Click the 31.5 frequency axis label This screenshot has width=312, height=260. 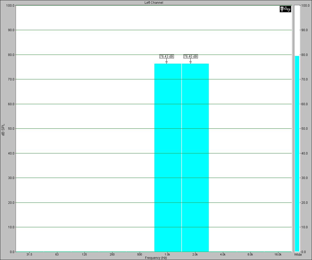(x=29, y=254)
